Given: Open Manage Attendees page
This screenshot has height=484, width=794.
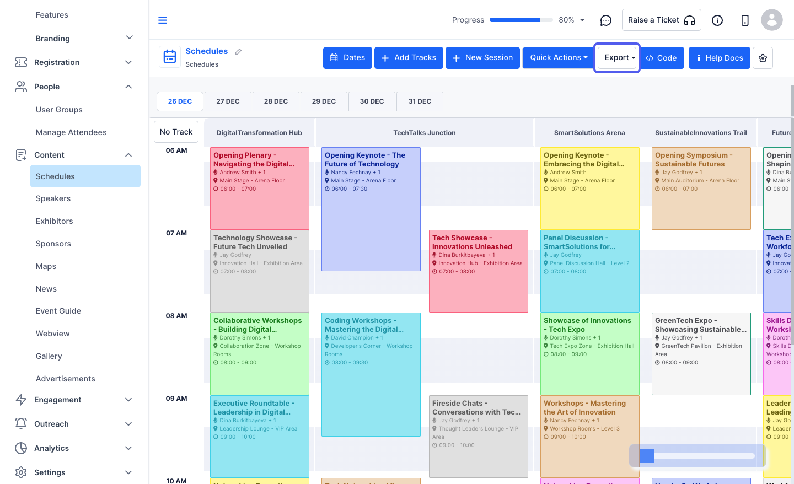Looking at the screenshot, I should [71, 132].
